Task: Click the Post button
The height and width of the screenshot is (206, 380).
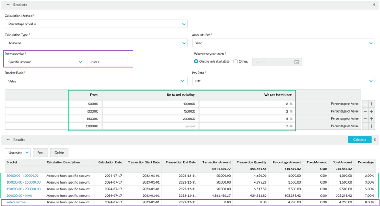Action: pyautogui.click(x=40, y=153)
